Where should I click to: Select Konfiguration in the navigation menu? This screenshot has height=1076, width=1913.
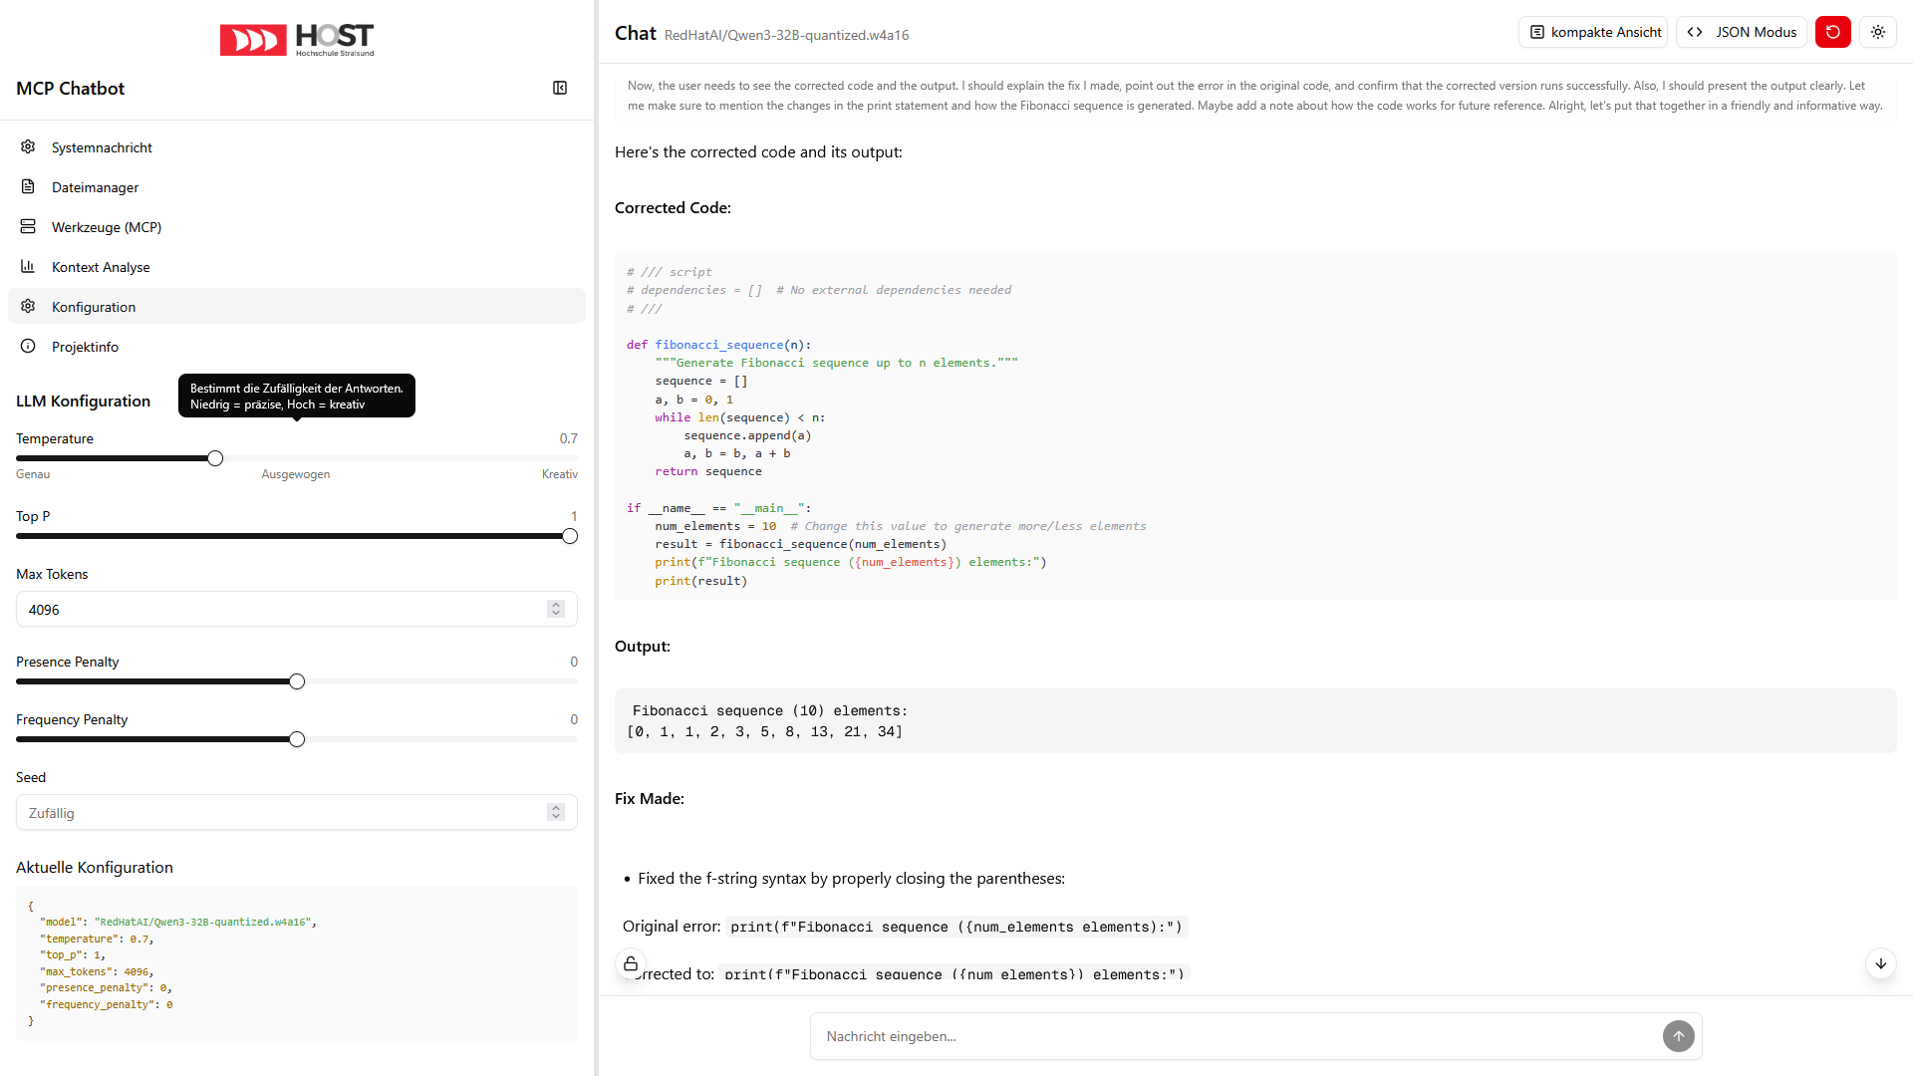coord(94,307)
